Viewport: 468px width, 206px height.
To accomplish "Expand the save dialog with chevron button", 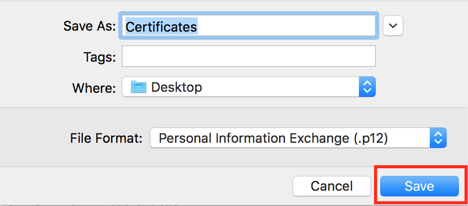I will 393,26.
